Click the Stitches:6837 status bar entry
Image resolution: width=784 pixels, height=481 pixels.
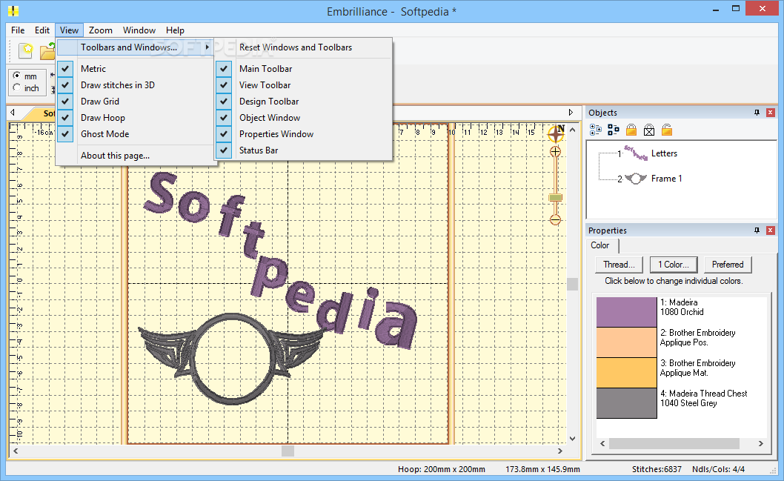657,469
